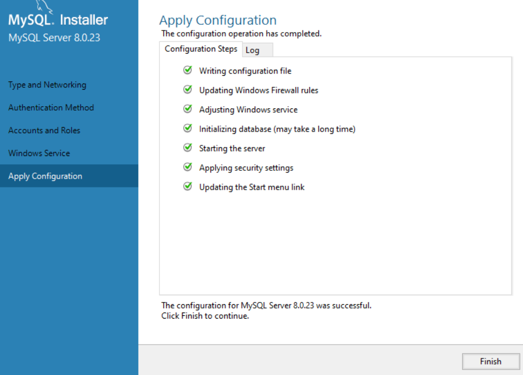Select 'Updating Windows Firewall rules' step text
The width and height of the screenshot is (523, 375).
pyautogui.click(x=258, y=90)
